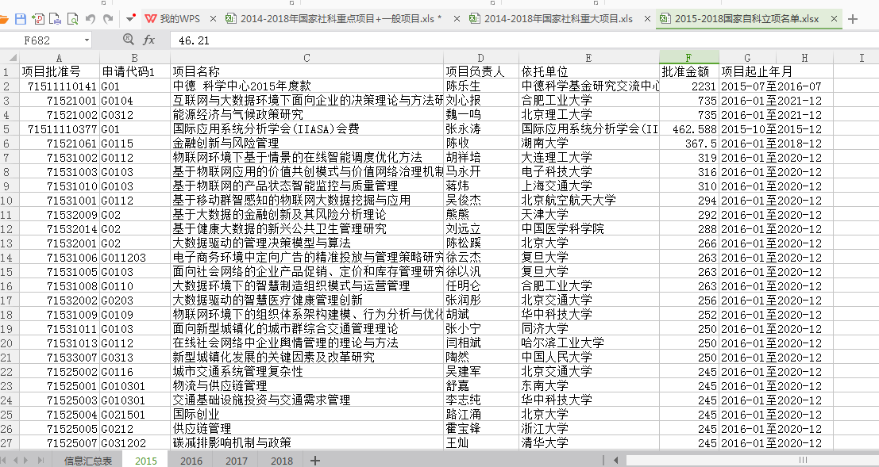Switch to the 2017 sheet tab
Viewport: 879px width, 467px height.
(237, 461)
